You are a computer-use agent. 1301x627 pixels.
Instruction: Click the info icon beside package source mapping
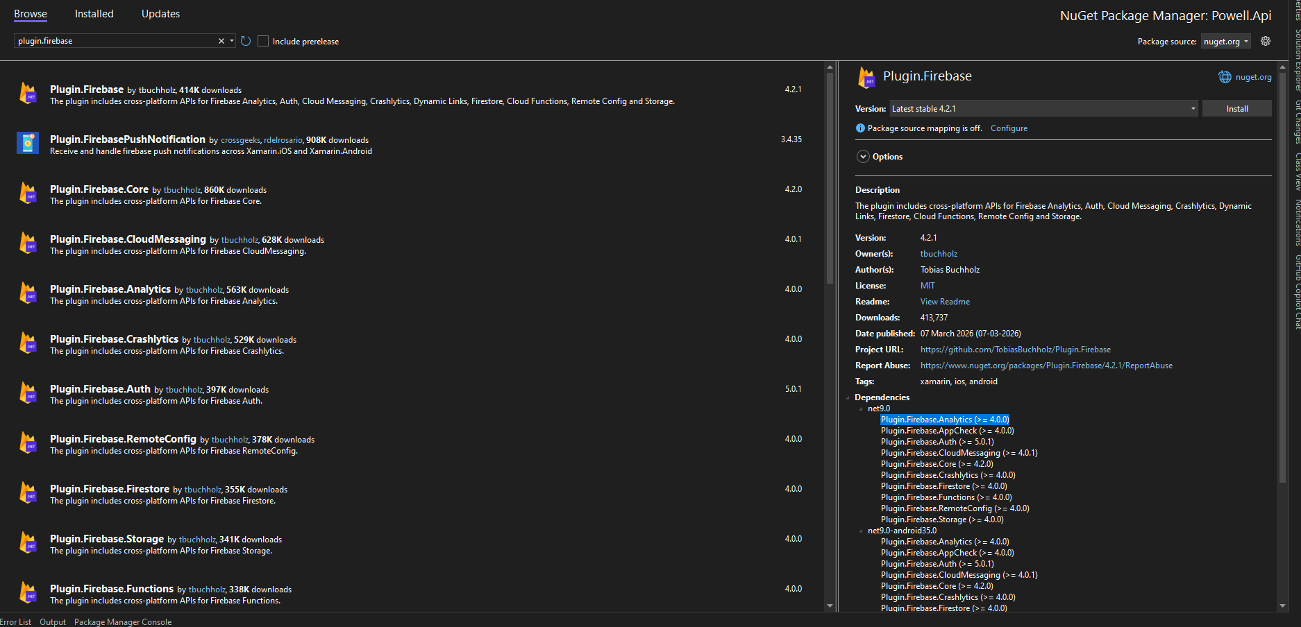point(861,128)
